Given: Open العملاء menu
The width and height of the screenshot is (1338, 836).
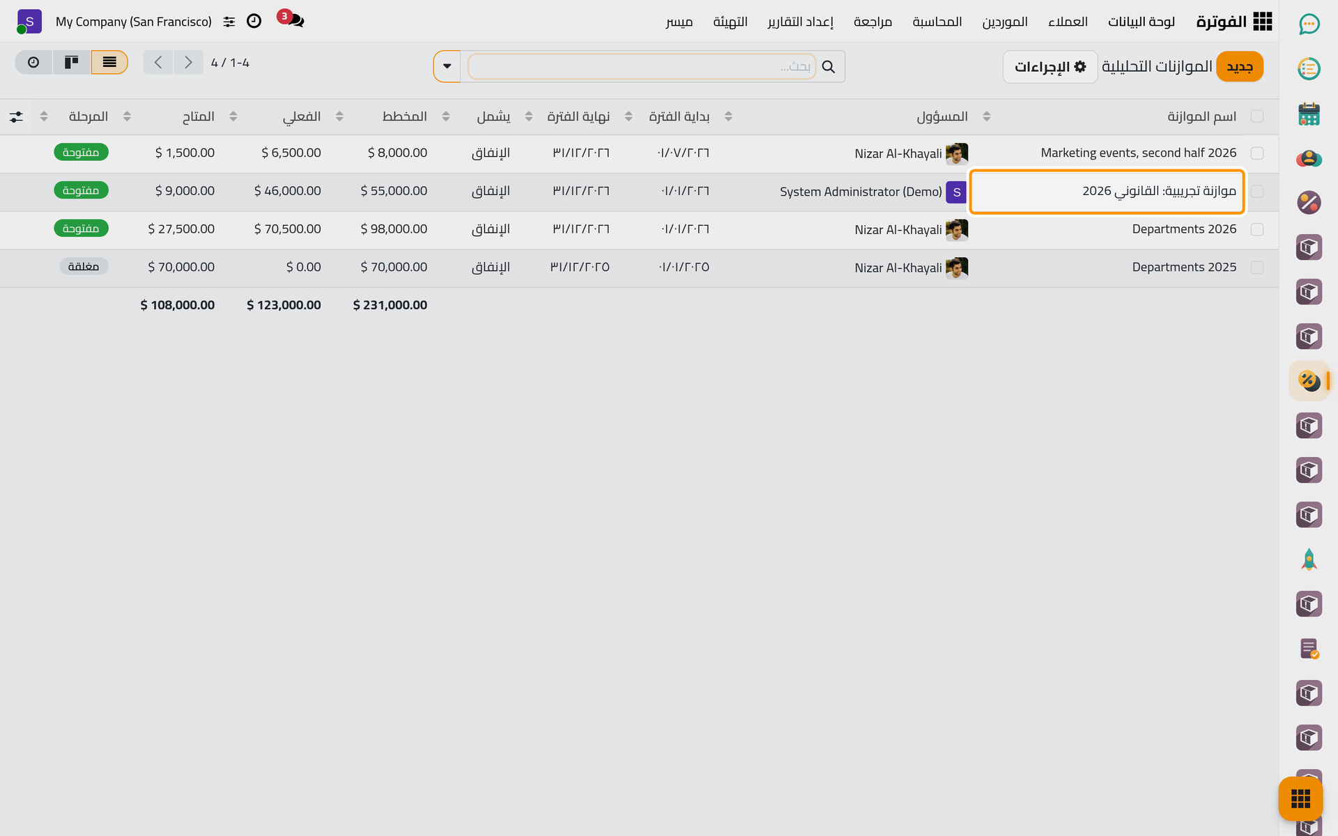Looking at the screenshot, I should pyautogui.click(x=1068, y=22).
